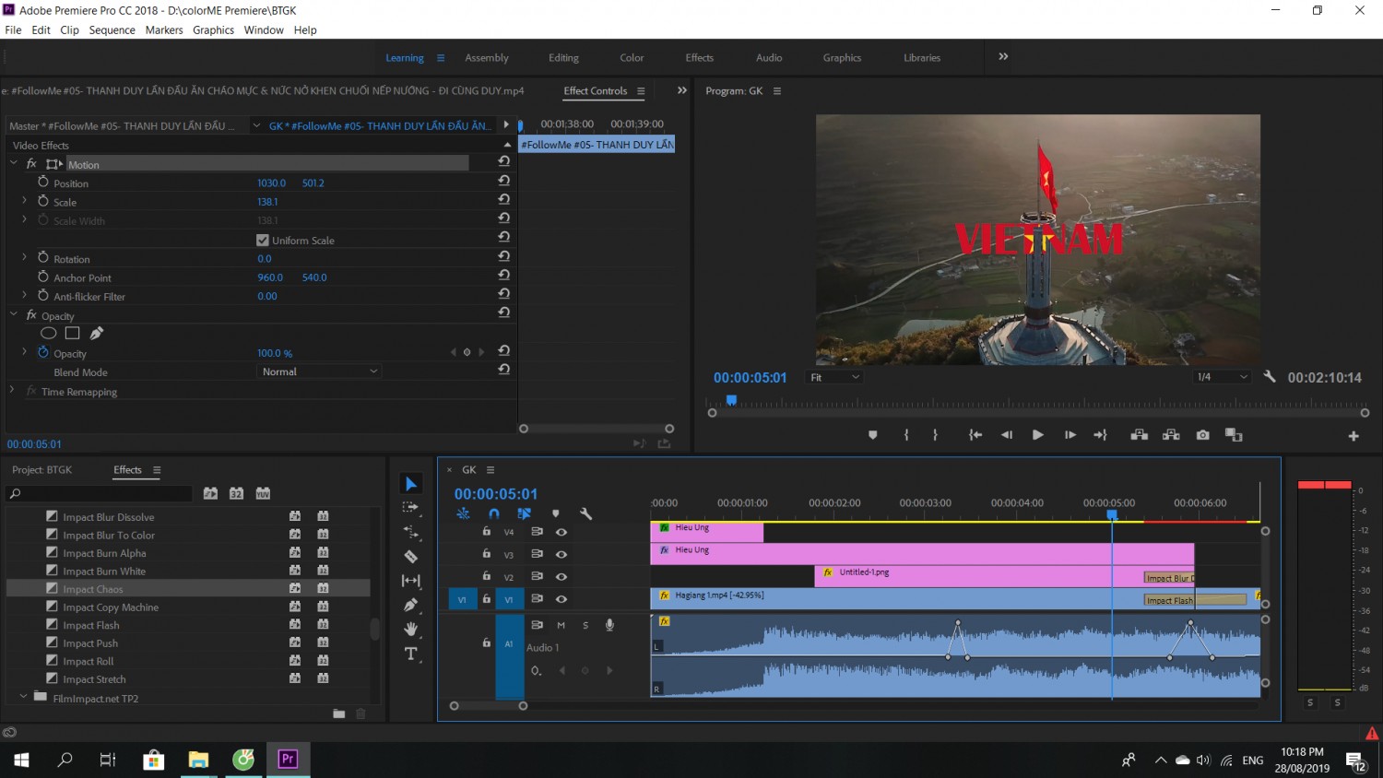1383x778 pixels.
Task: Open the Blend Mode Normal dropdown
Action: tap(319, 371)
